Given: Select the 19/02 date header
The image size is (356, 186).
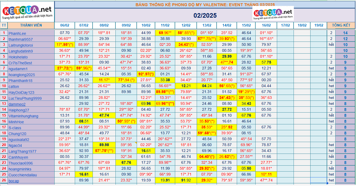Looking at the screenshot, I should pyautogui.click(x=319, y=25).
